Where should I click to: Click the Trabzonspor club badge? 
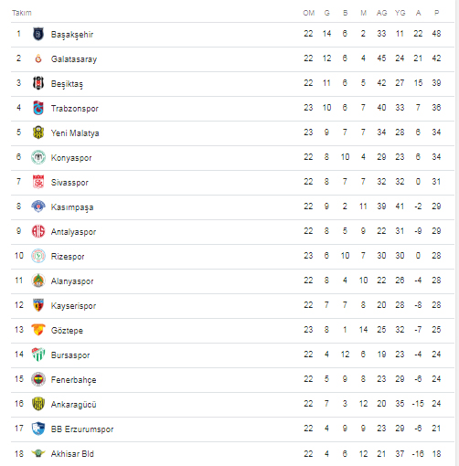click(x=38, y=108)
